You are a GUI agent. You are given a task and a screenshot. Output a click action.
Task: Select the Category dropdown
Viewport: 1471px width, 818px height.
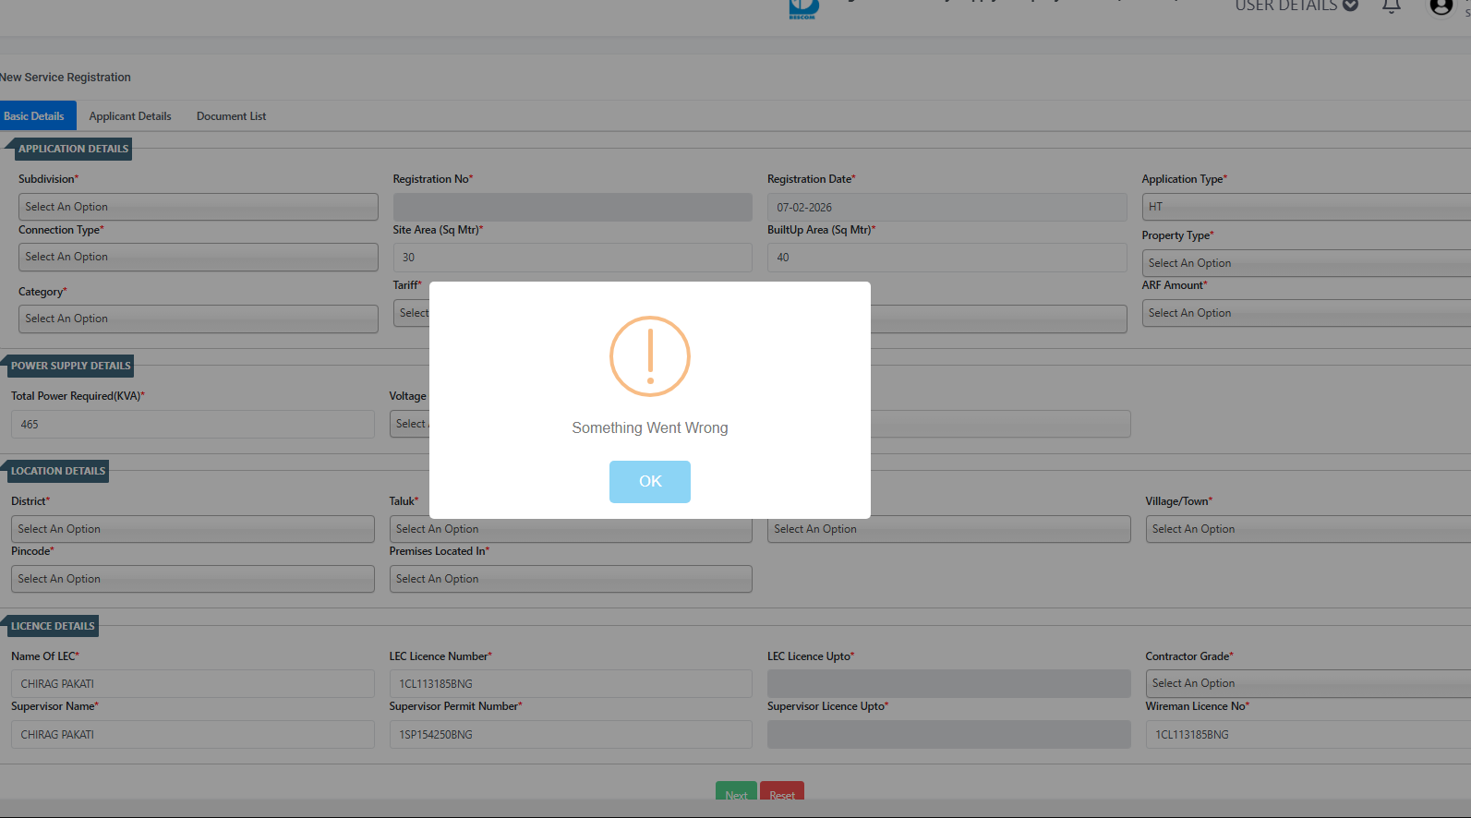pyautogui.click(x=199, y=319)
